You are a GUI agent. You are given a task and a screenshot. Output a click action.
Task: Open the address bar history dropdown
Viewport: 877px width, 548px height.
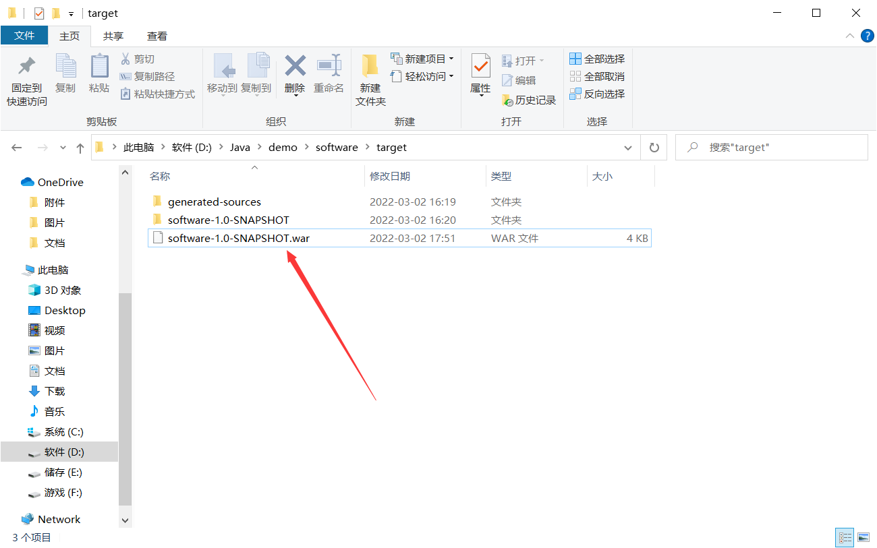coord(628,148)
